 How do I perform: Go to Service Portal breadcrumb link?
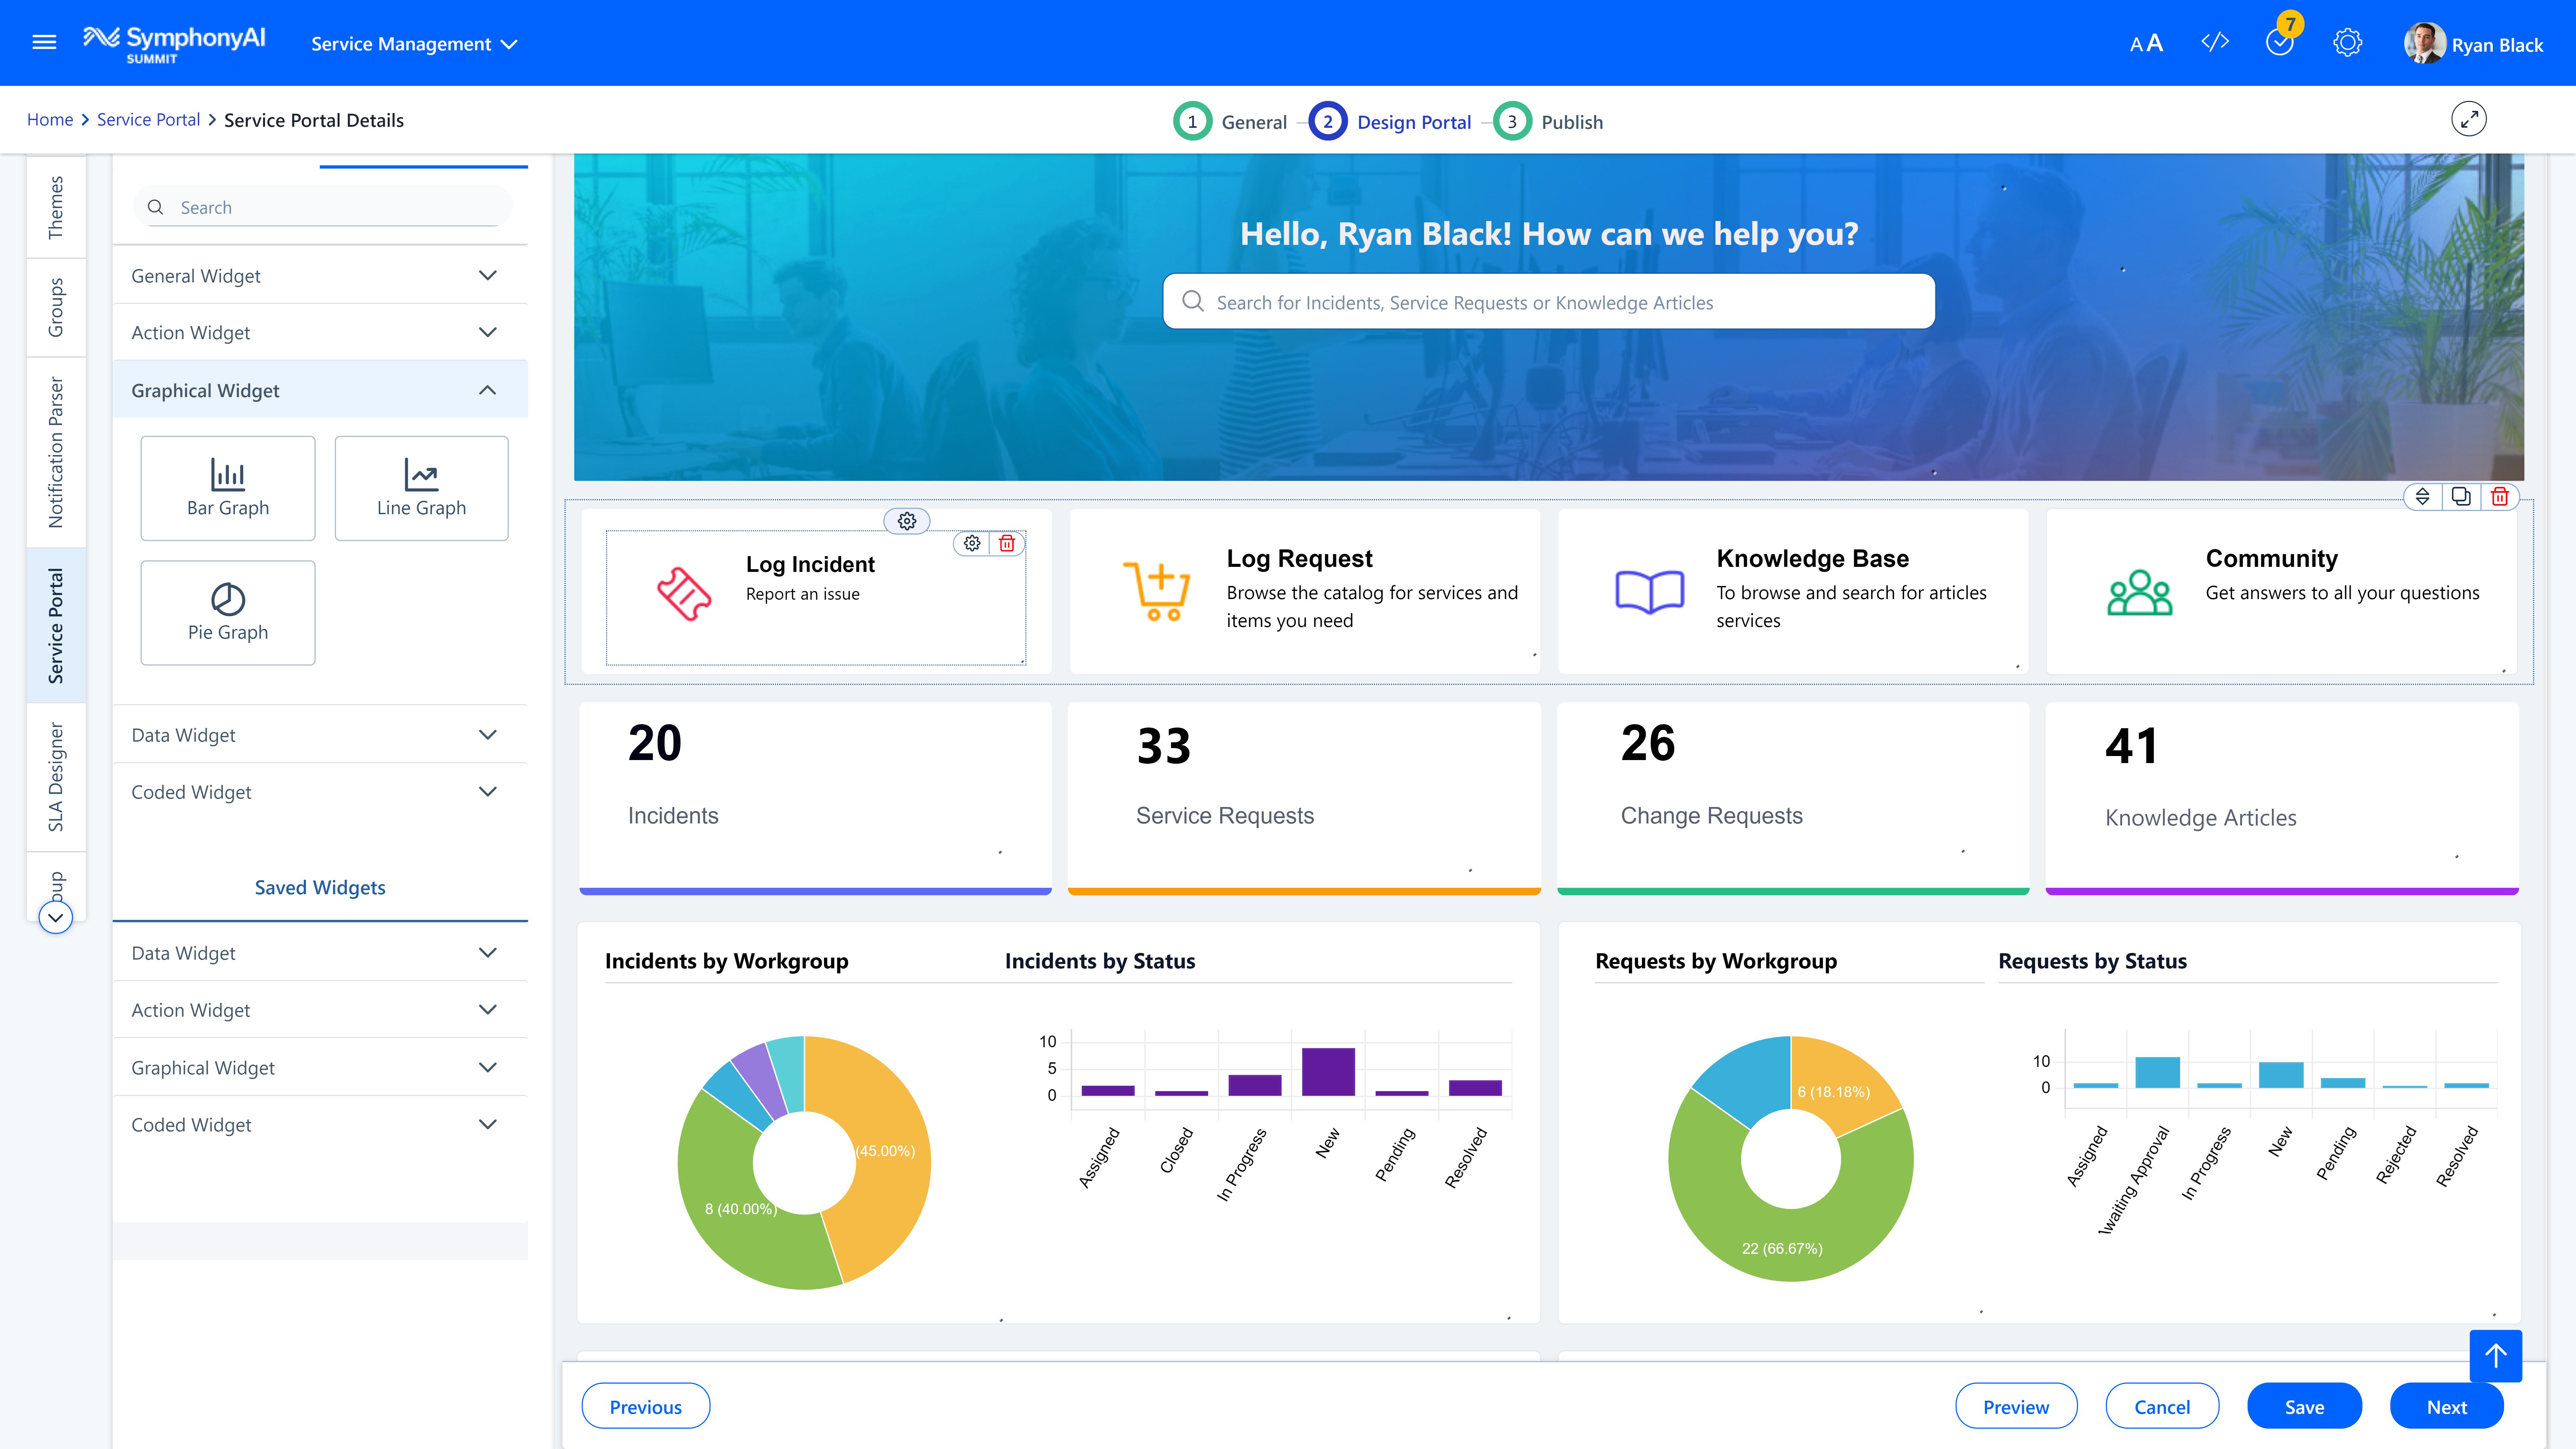[148, 120]
